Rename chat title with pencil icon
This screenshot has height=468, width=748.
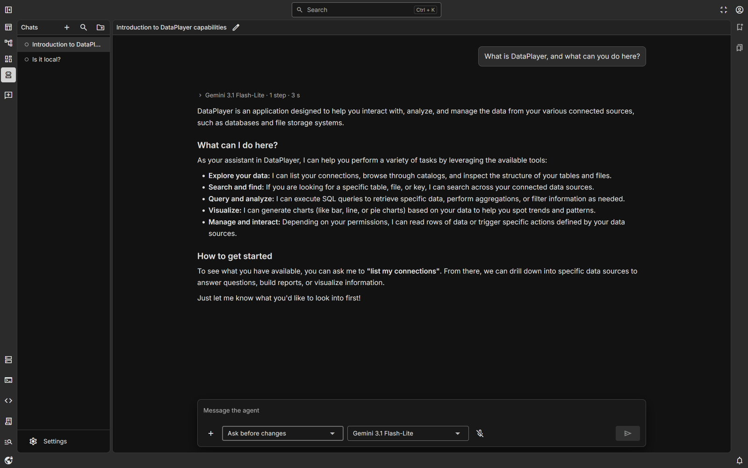[236, 28]
